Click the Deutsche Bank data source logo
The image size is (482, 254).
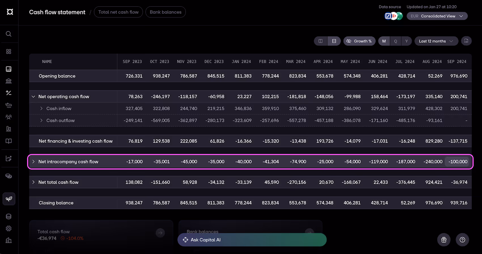pos(388,16)
